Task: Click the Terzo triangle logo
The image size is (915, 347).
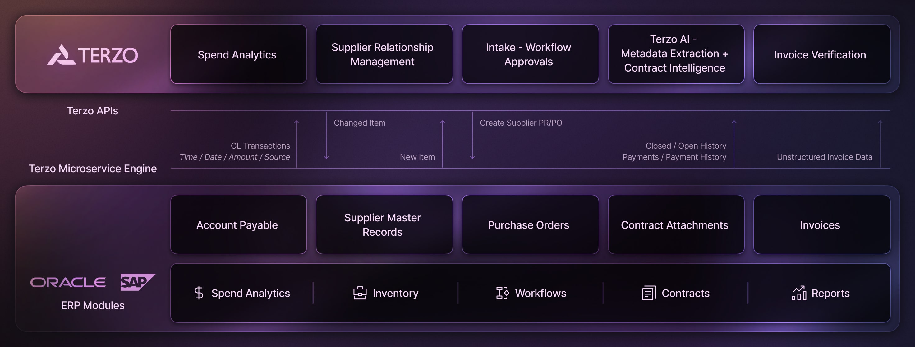Action: coord(61,54)
